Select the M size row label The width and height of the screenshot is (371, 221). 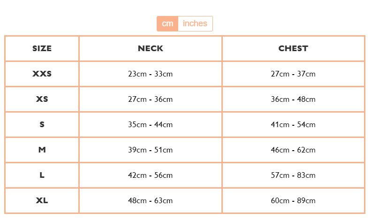(x=42, y=150)
